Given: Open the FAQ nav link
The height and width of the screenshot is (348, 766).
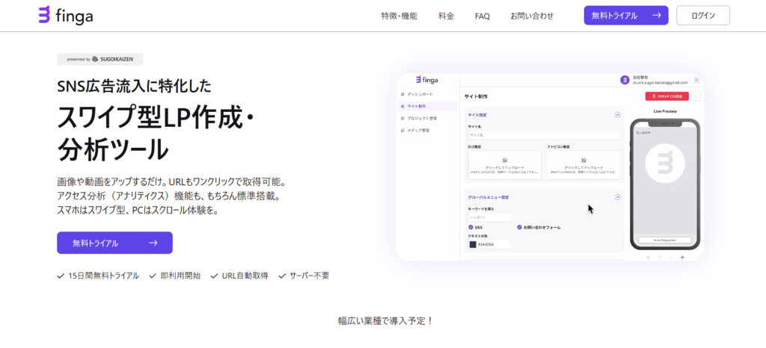Looking at the screenshot, I should click(x=482, y=16).
